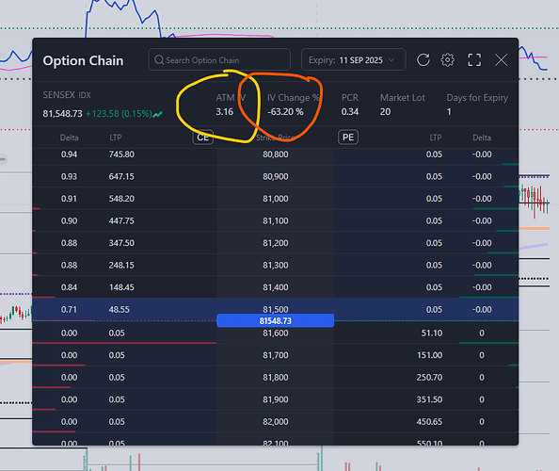Select the 82,000 strike price row
Image resolution: width=559 pixels, height=471 pixels.
275,421
